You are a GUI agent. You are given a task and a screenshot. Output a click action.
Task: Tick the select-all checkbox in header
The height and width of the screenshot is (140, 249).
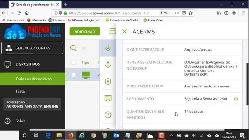click(74, 62)
